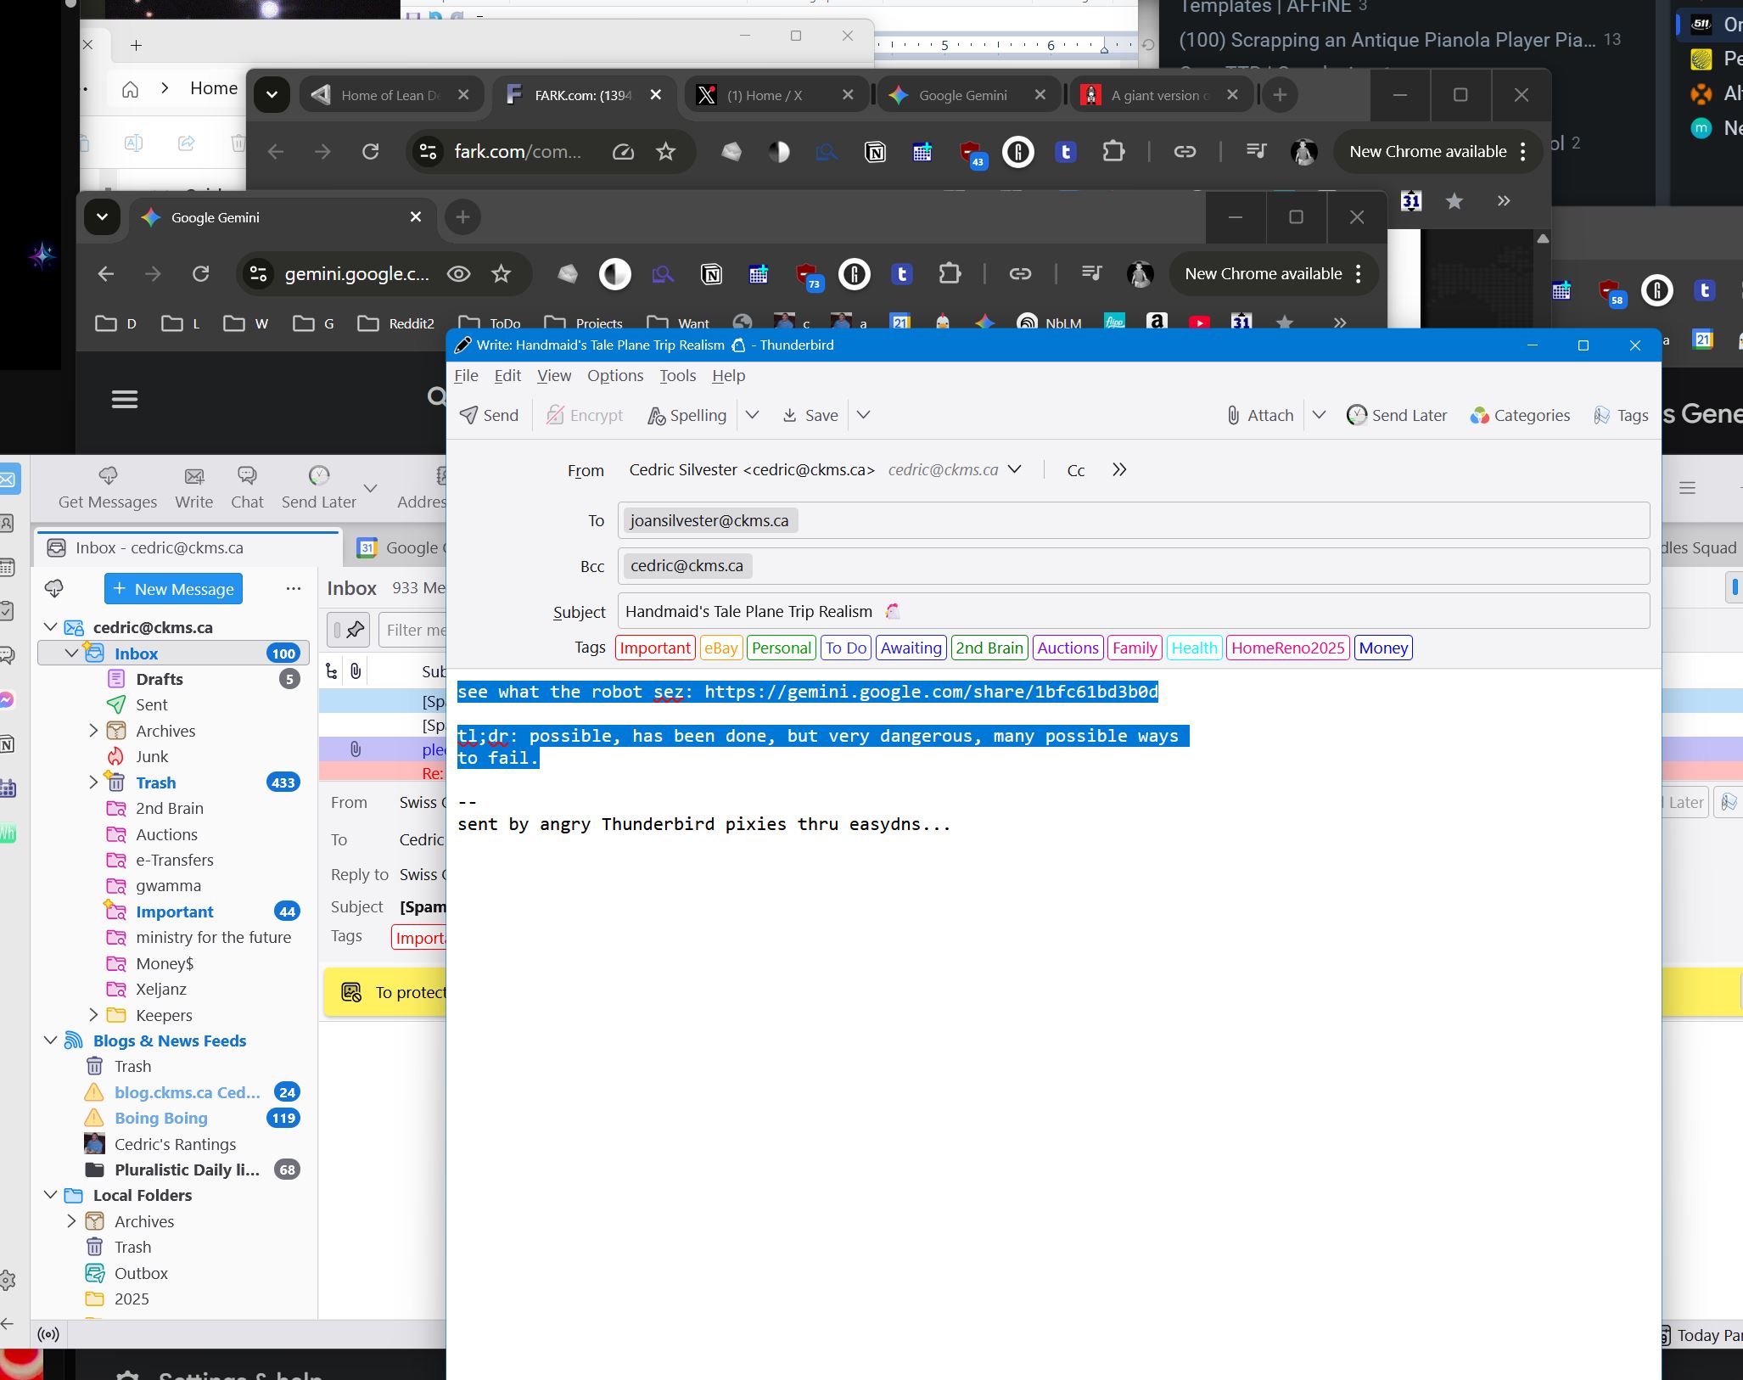
Task: Click the Attach paperclip button
Action: [x=1259, y=415]
